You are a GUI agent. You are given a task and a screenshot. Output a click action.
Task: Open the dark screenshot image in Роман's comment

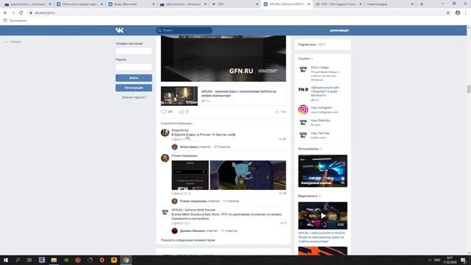coord(190,175)
